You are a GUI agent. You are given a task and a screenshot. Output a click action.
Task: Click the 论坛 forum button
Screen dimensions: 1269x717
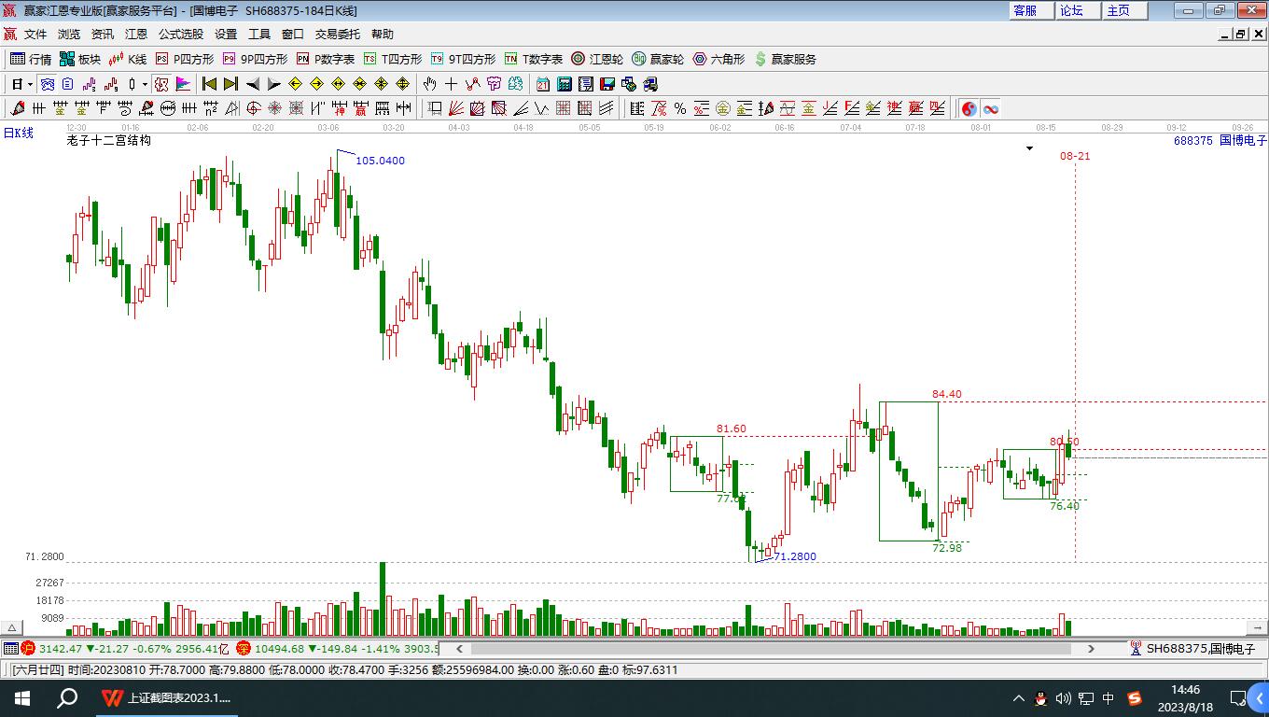pyautogui.click(x=1078, y=10)
